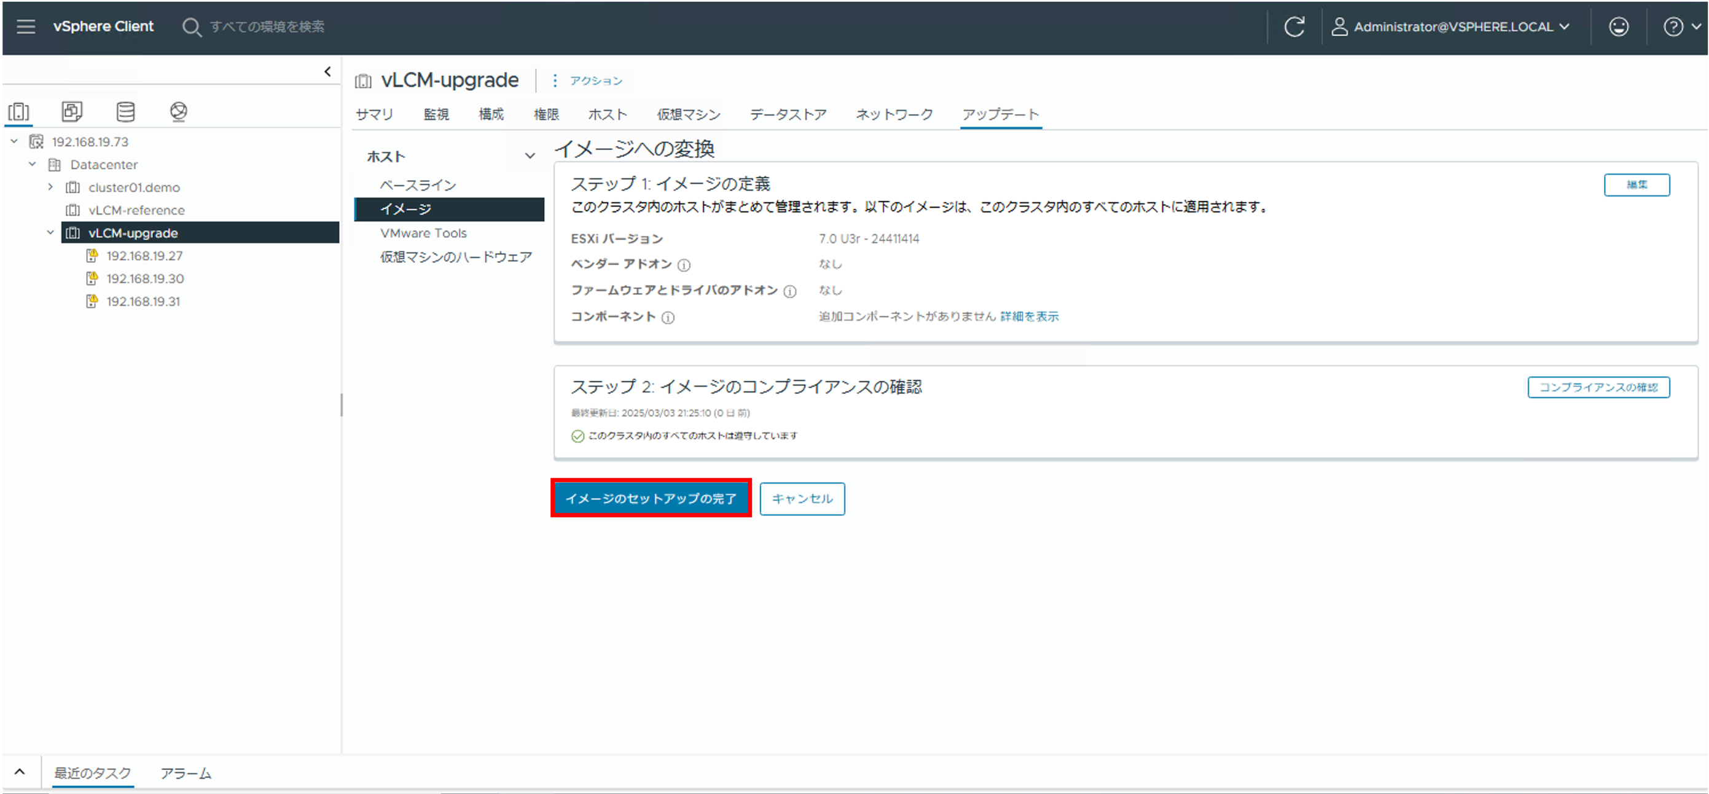The height and width of the screenshot is (794, 1709).
Task: Expand the cluster01.demo tree node
Action: [x=50, y=187]
